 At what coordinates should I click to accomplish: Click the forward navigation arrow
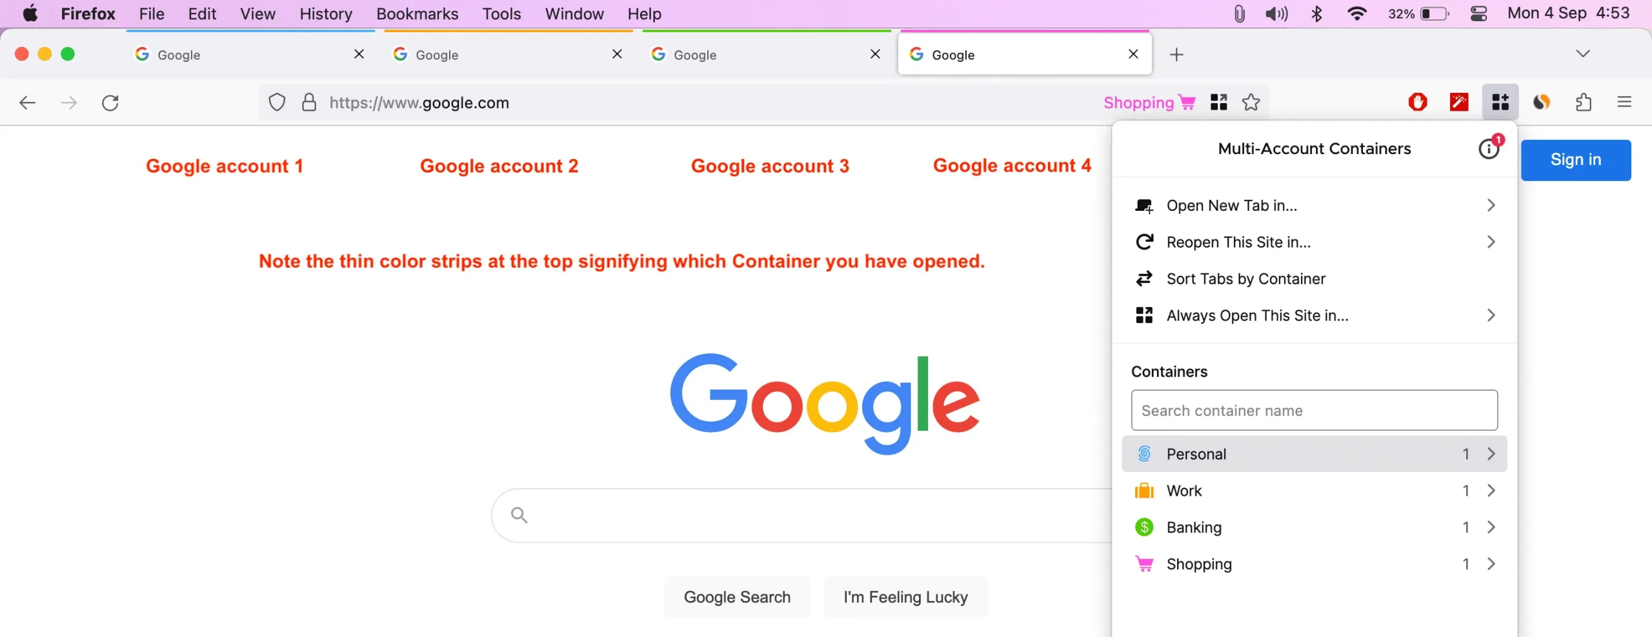(x=68, y=103)
